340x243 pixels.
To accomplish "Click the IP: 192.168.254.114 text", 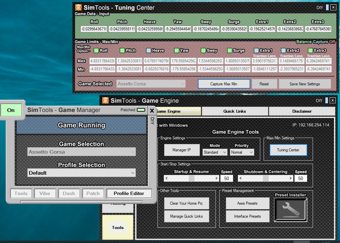I will click(x=311, y=125).
